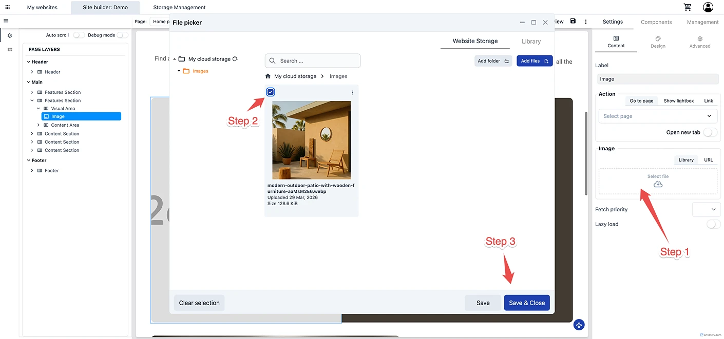724x339 pixels.
Task: Open the Fetch priority dropdown
Action: (706, 209)
